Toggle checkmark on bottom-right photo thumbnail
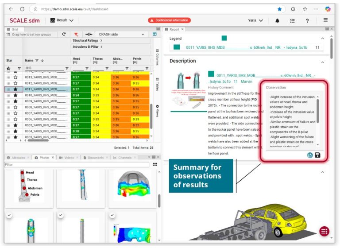This screenshot has height=248, width=340. 112,215
